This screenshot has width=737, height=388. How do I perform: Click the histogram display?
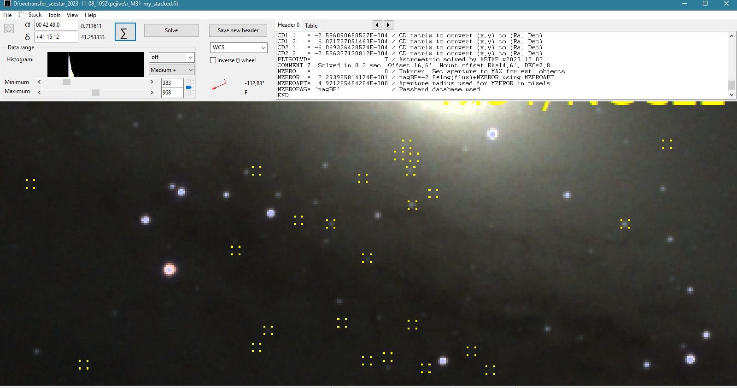click(96, 65)
